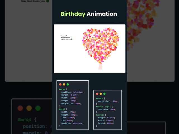Click the "#clock {" selector line
The image size is (179, 134).
(x=100, y=98)
